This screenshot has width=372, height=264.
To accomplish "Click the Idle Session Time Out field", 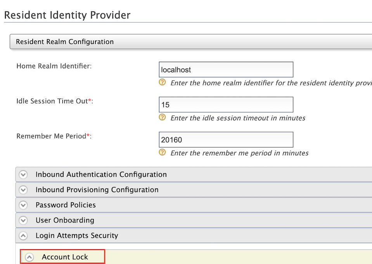I will 226,104.
